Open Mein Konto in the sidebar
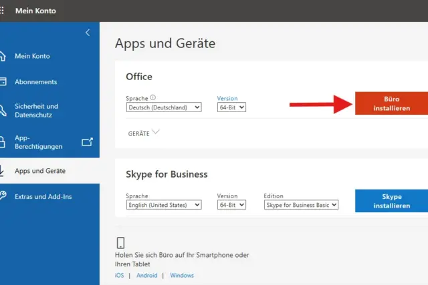The image size is (428, 285). tap(32, 56)
